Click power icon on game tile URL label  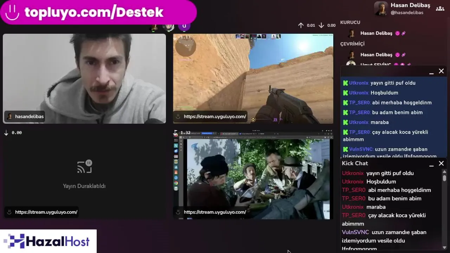click(178, 117)
